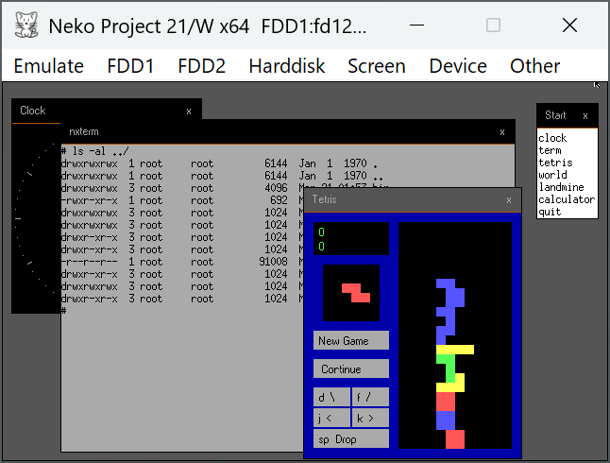This screenshot has height=463, width=610.
Task: Open the FDD1 menu
Action: coord(131,66)
